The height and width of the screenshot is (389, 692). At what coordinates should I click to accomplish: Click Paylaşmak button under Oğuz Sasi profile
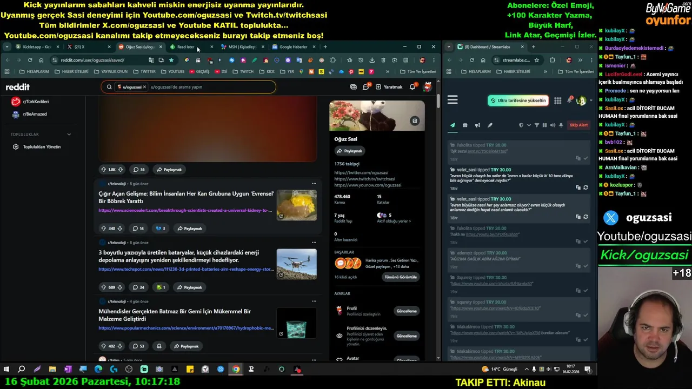(349, 151)
